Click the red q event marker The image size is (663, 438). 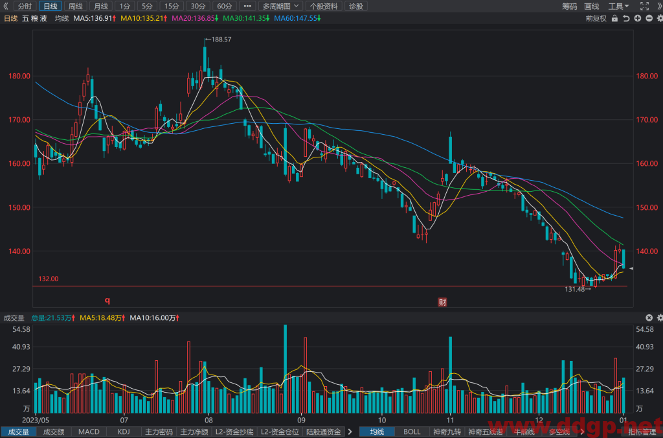pos(107,301)
